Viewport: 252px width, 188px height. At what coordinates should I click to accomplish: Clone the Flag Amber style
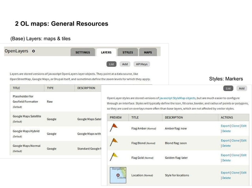pos(235,126)
